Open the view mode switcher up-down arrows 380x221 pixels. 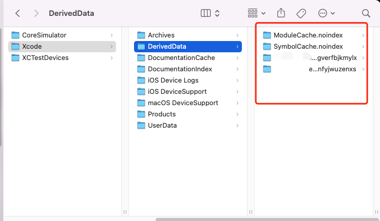pos(217,13)
